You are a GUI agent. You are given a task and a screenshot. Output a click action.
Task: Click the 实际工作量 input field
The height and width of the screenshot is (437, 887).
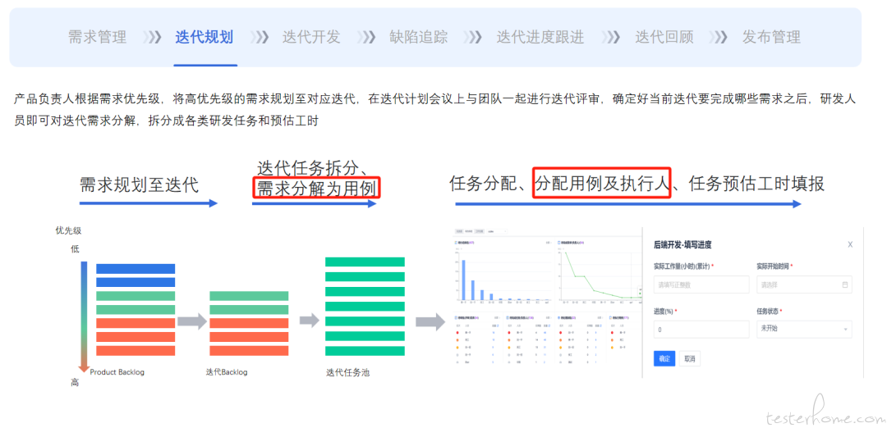[x=701, y=285]
